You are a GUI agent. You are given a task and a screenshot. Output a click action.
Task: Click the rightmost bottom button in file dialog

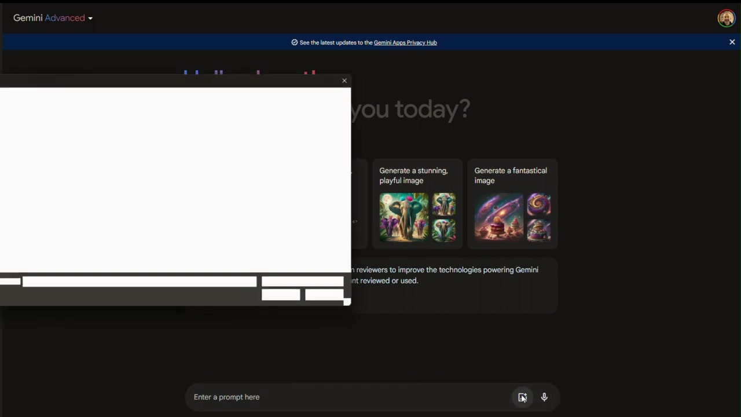click(x=324, y=295)
